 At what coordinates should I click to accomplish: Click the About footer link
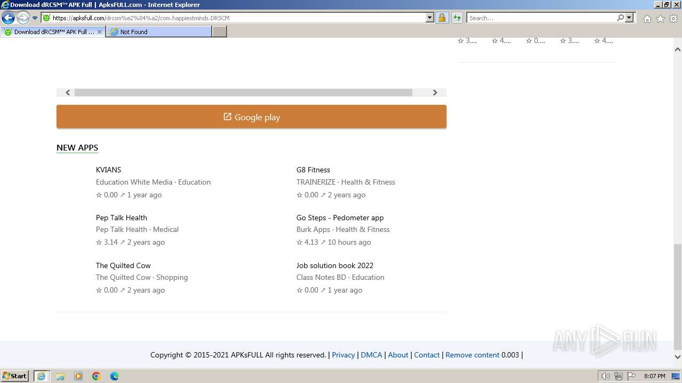[398, 355]
